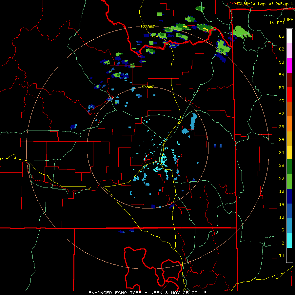Click legend value 54
The width and height of the screenshot is (295, 295).
pyautogui.click(x=282, y=75)
